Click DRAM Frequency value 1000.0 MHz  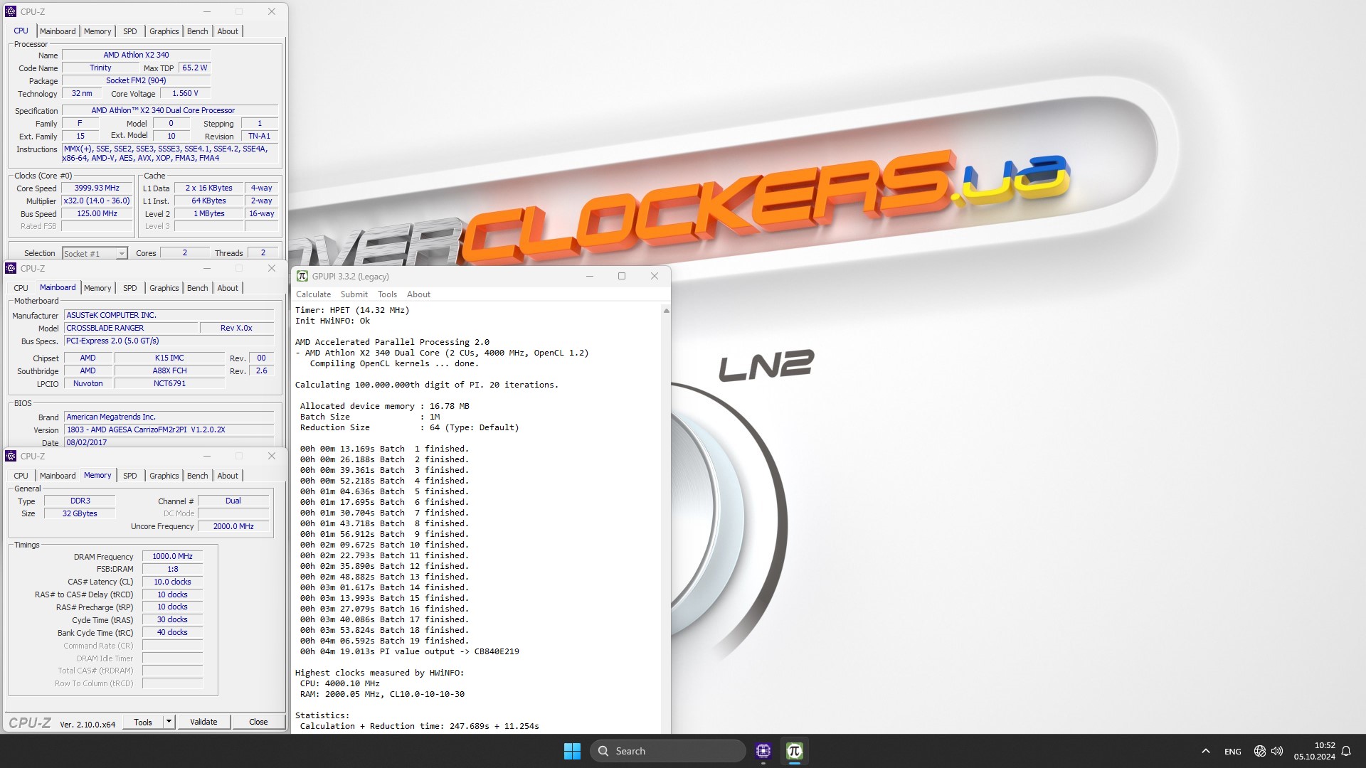point(172,557)
